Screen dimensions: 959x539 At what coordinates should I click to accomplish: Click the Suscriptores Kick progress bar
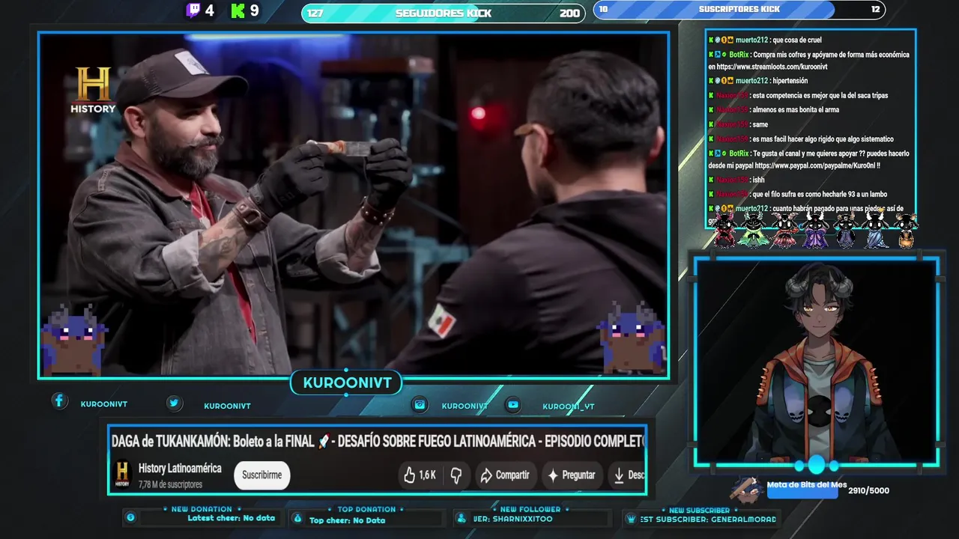739,10
